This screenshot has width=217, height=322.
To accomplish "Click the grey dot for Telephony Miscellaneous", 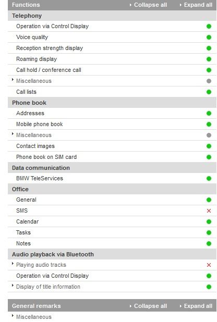I will (209, 81).
